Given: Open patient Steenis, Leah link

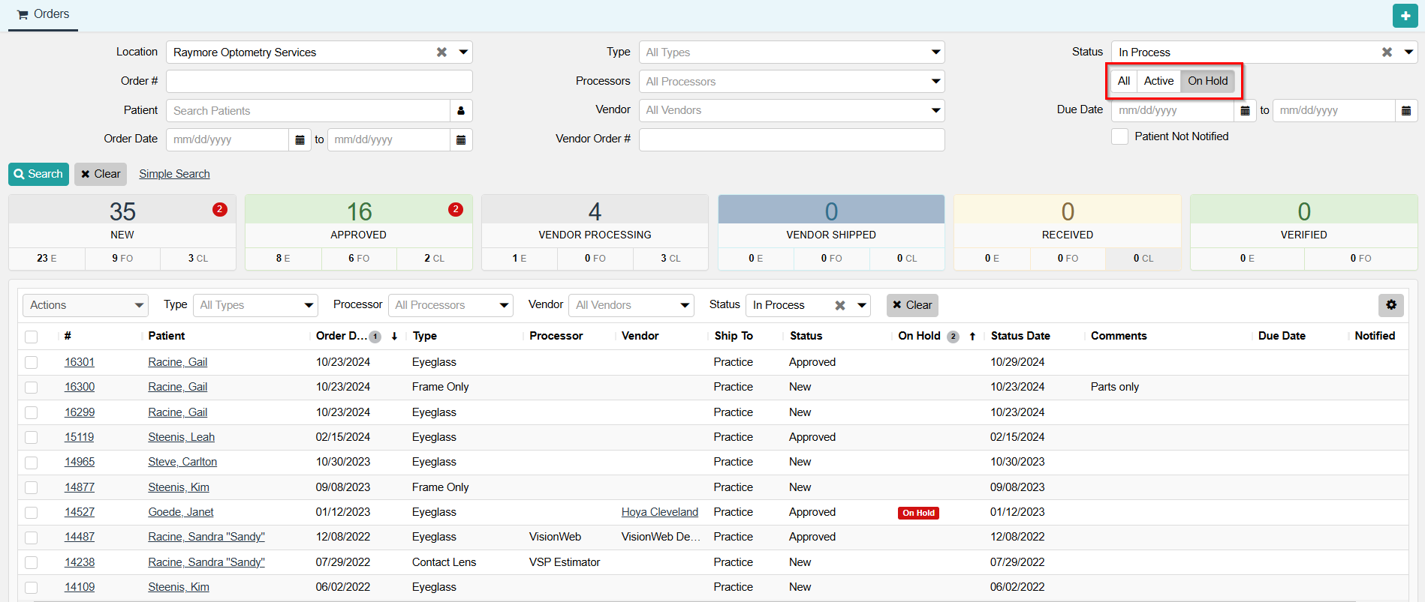Looking at the screenshot, I should point(181,437).
